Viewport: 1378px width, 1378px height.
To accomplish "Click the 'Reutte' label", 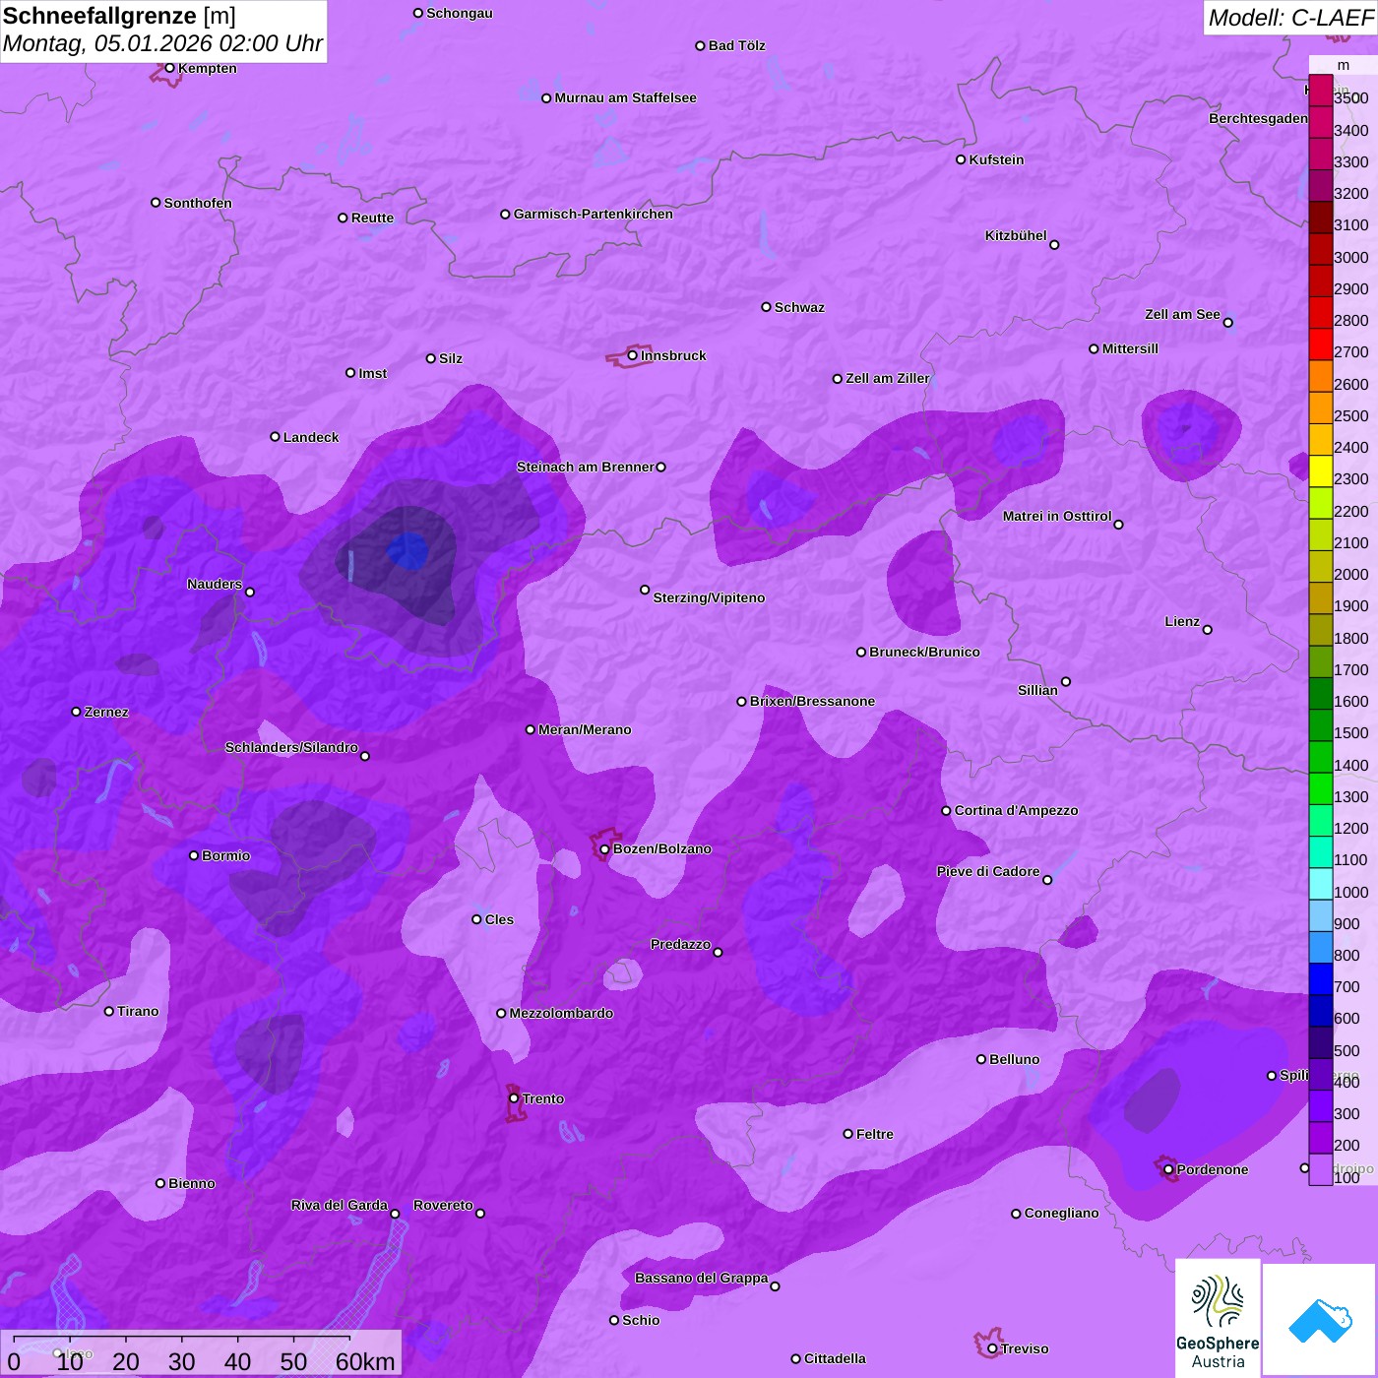I will tap(372, 218).
